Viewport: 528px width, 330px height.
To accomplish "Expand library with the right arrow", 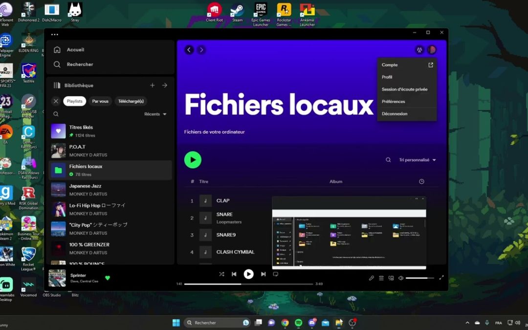I will click(165, 86).
